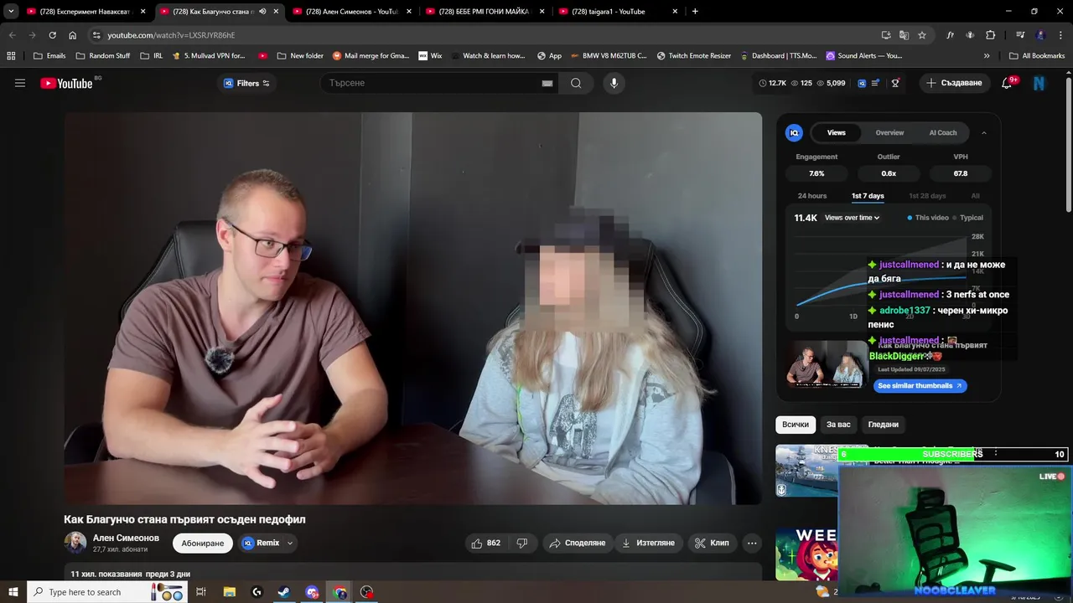Click the magnifier search button
This screenshot has width=1073, height=603.
(576, 83)
